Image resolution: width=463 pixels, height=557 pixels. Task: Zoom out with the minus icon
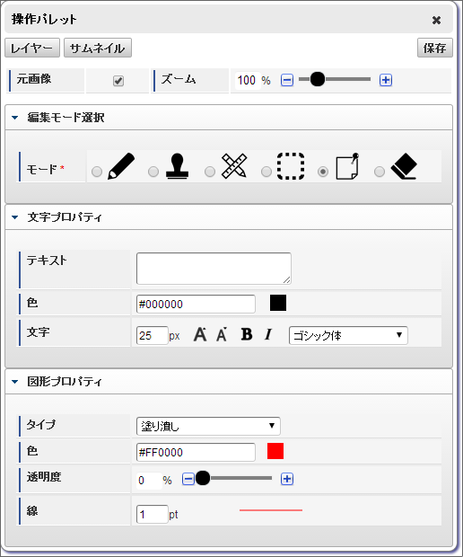286,80
